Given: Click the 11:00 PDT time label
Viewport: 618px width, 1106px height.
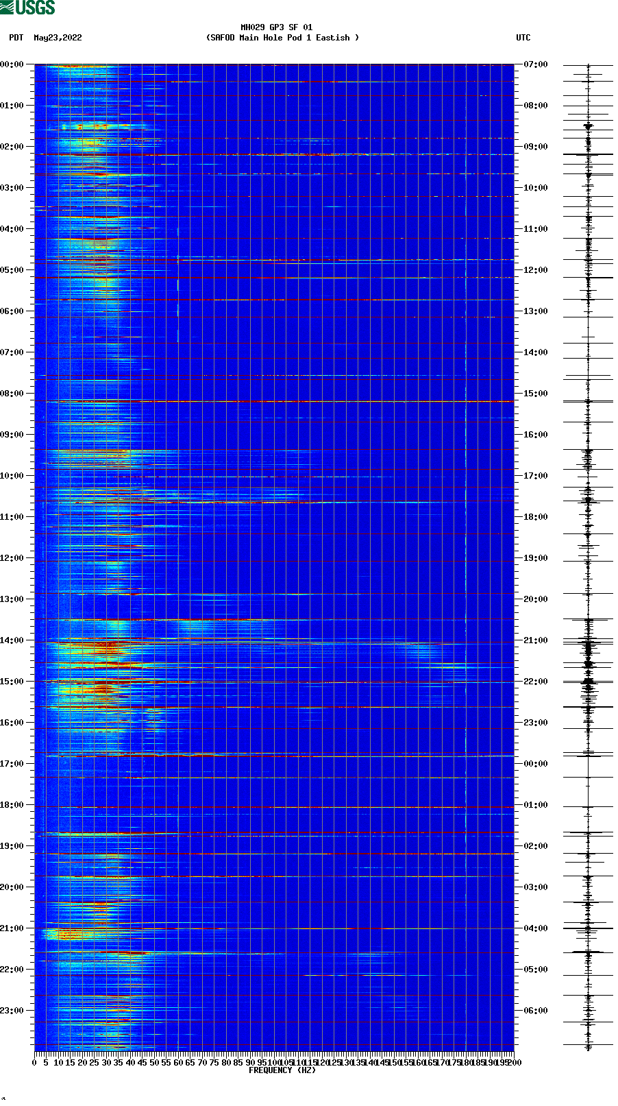Looking at the screenshot, I should [12, 517].
